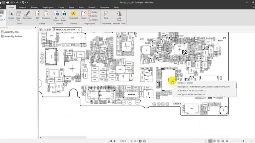Image resolution: width=255 pixels, height=143 pixels.
Task: Click the horizontal scrollbar thumb
Action: pos(64,137)
